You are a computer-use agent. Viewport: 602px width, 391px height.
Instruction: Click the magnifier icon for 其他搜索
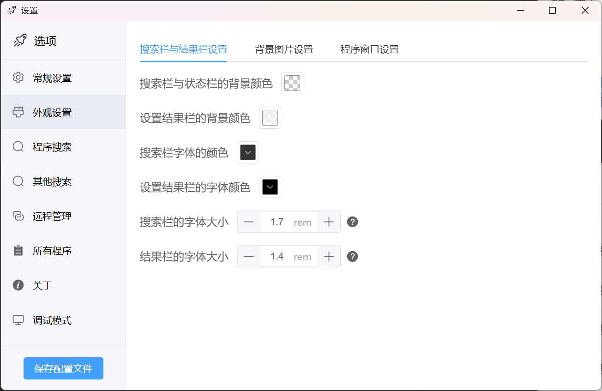coord(18,181)
